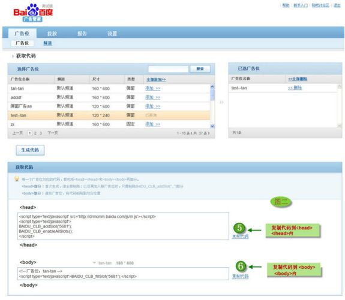
Task: Click the 120 * 240 size cell
Action: point(101,116)
